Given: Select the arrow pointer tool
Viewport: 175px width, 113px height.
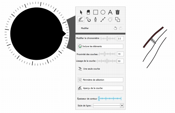Looking at the screenshot, I should 81,12.
